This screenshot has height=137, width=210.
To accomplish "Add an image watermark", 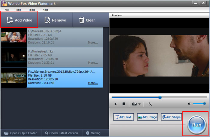I will pyautogui.click(x=148, y=117).
